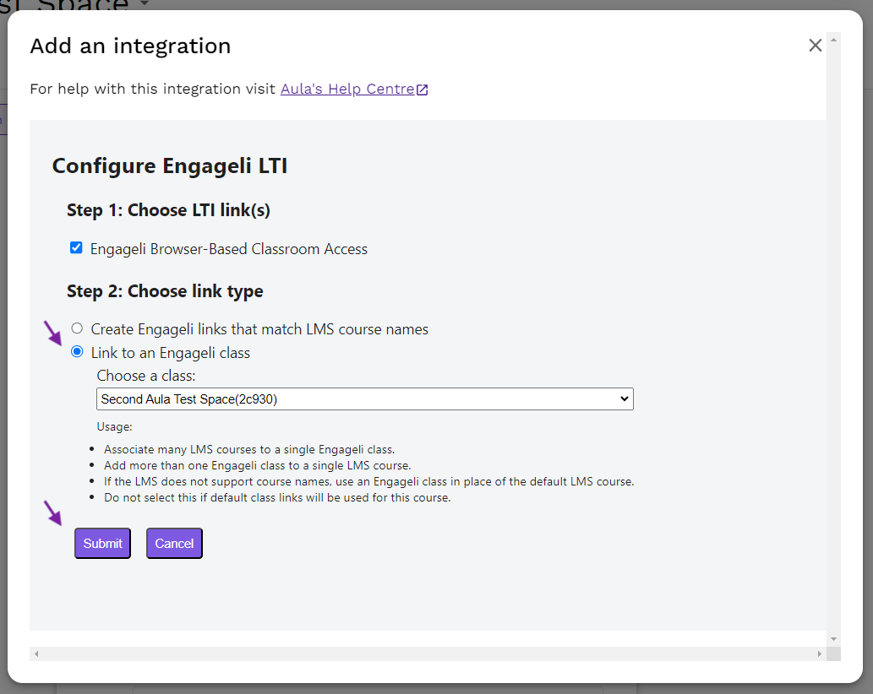Screen dimensions: 873x694
Task: Expand the class select dropdown arrow
Action: (x=625, y=399)
